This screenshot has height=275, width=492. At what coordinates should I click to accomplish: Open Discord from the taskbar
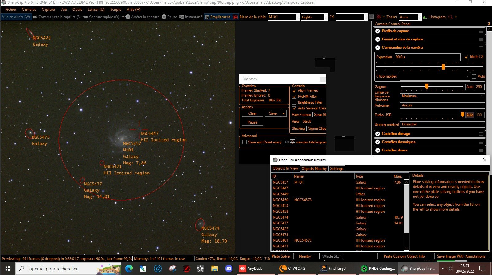point(228,269)
